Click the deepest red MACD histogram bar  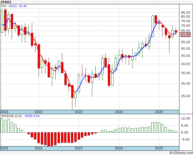coord(49,139)
